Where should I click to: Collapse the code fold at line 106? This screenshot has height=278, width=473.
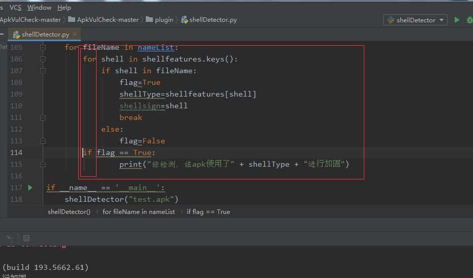(x=43, y=59)
